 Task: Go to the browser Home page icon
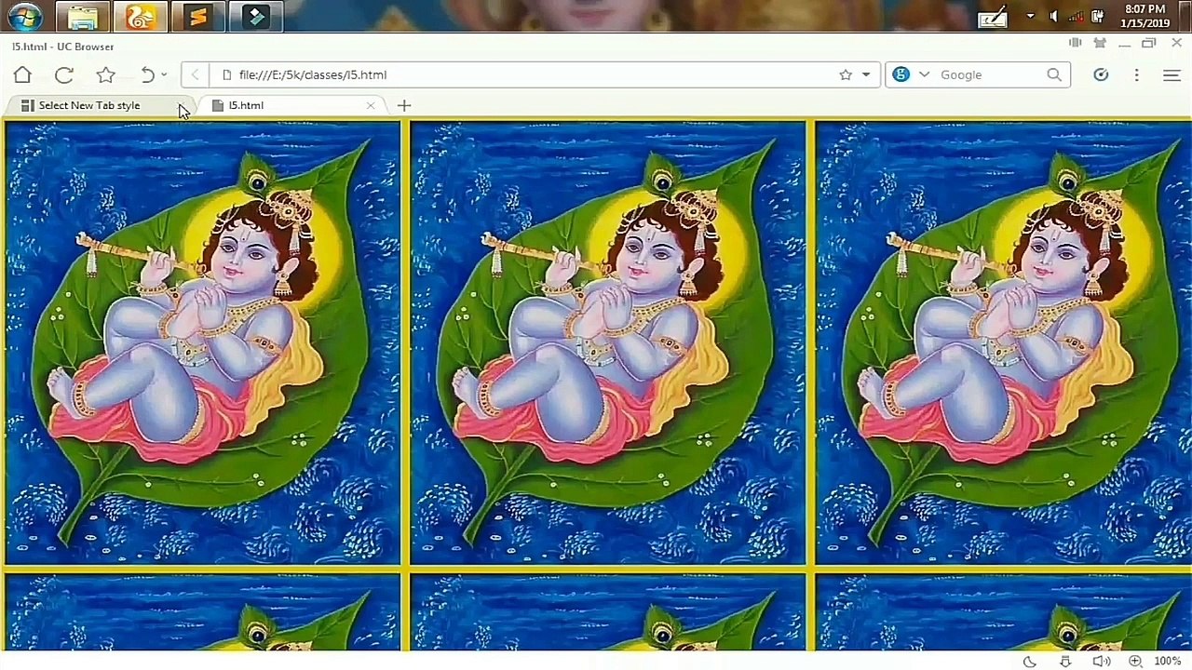(x=22, y=74)
